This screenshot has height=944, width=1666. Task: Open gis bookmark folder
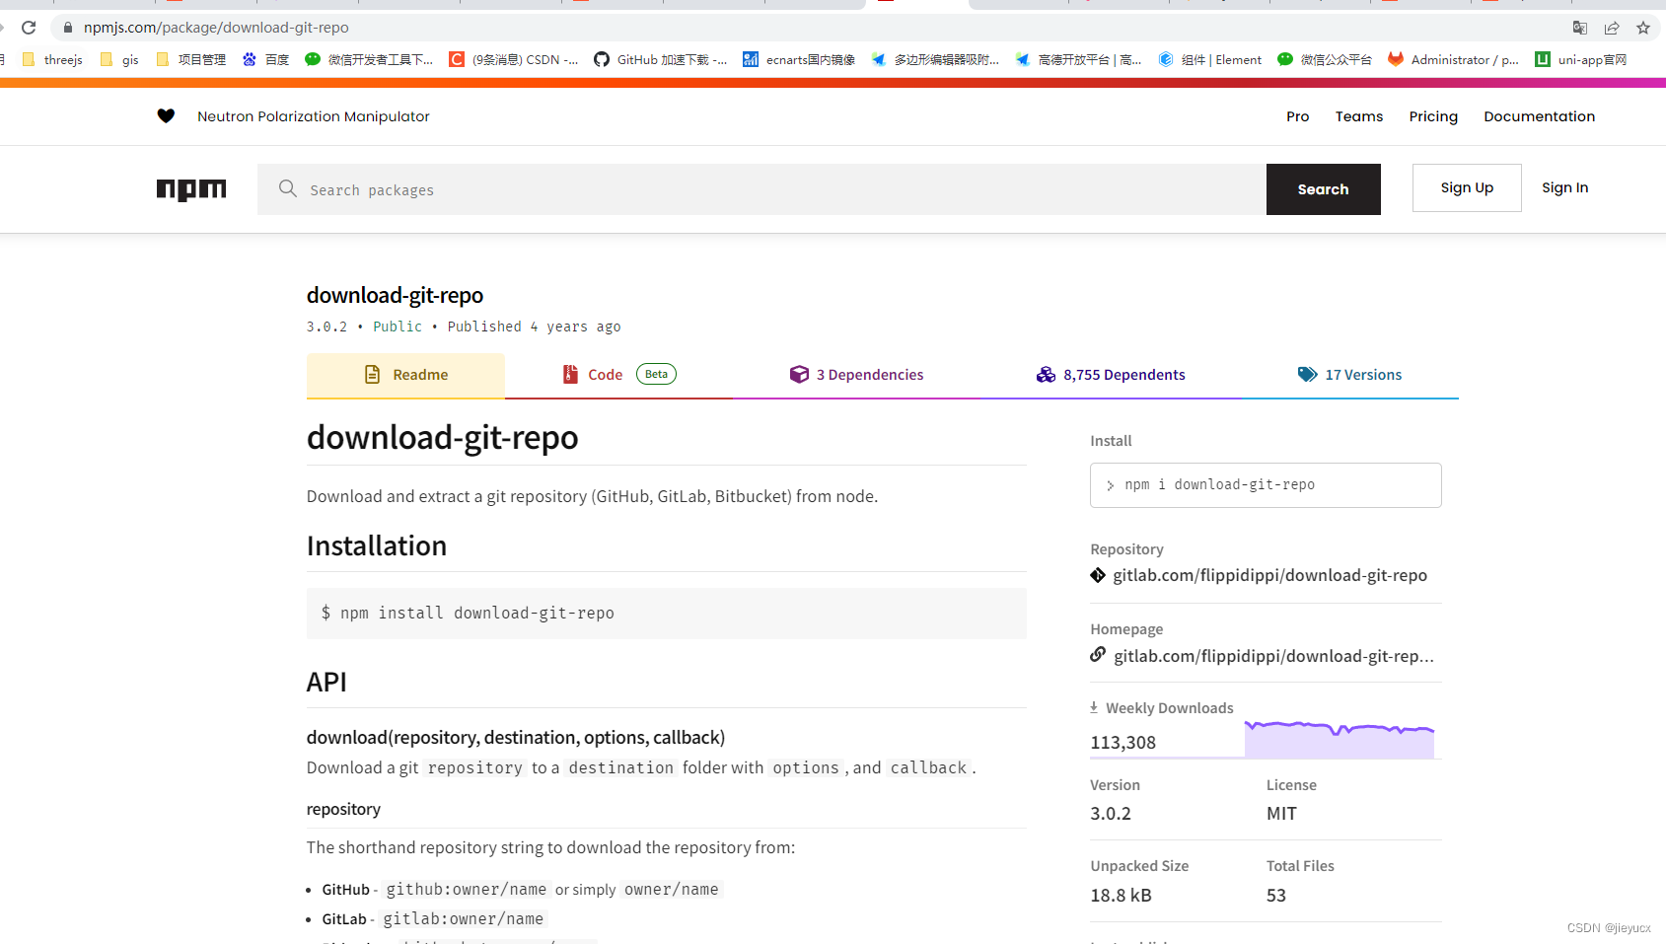pos(119,59)
